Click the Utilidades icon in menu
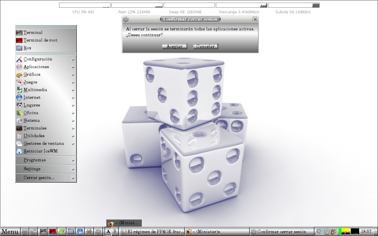This screenshot has height=236, width=378. (x=19, y=136)
